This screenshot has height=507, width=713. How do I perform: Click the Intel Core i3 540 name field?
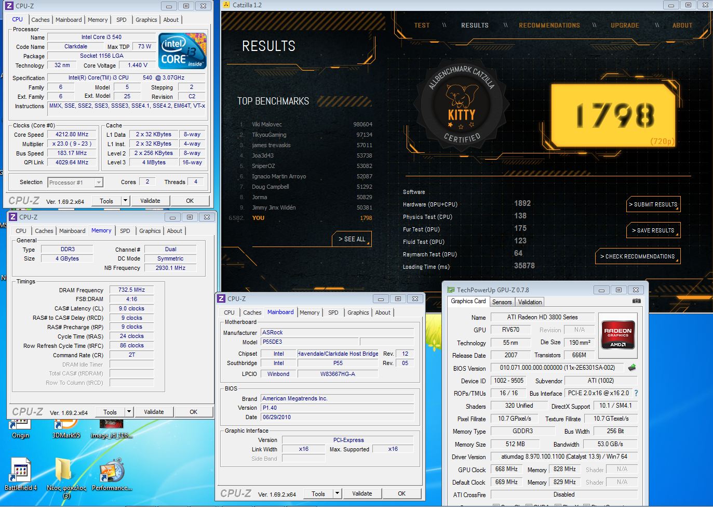pyautogui.click(x=101, y=37)
